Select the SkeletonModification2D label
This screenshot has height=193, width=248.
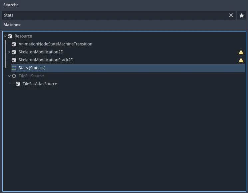pyautogui.click(x=41, y=52)
